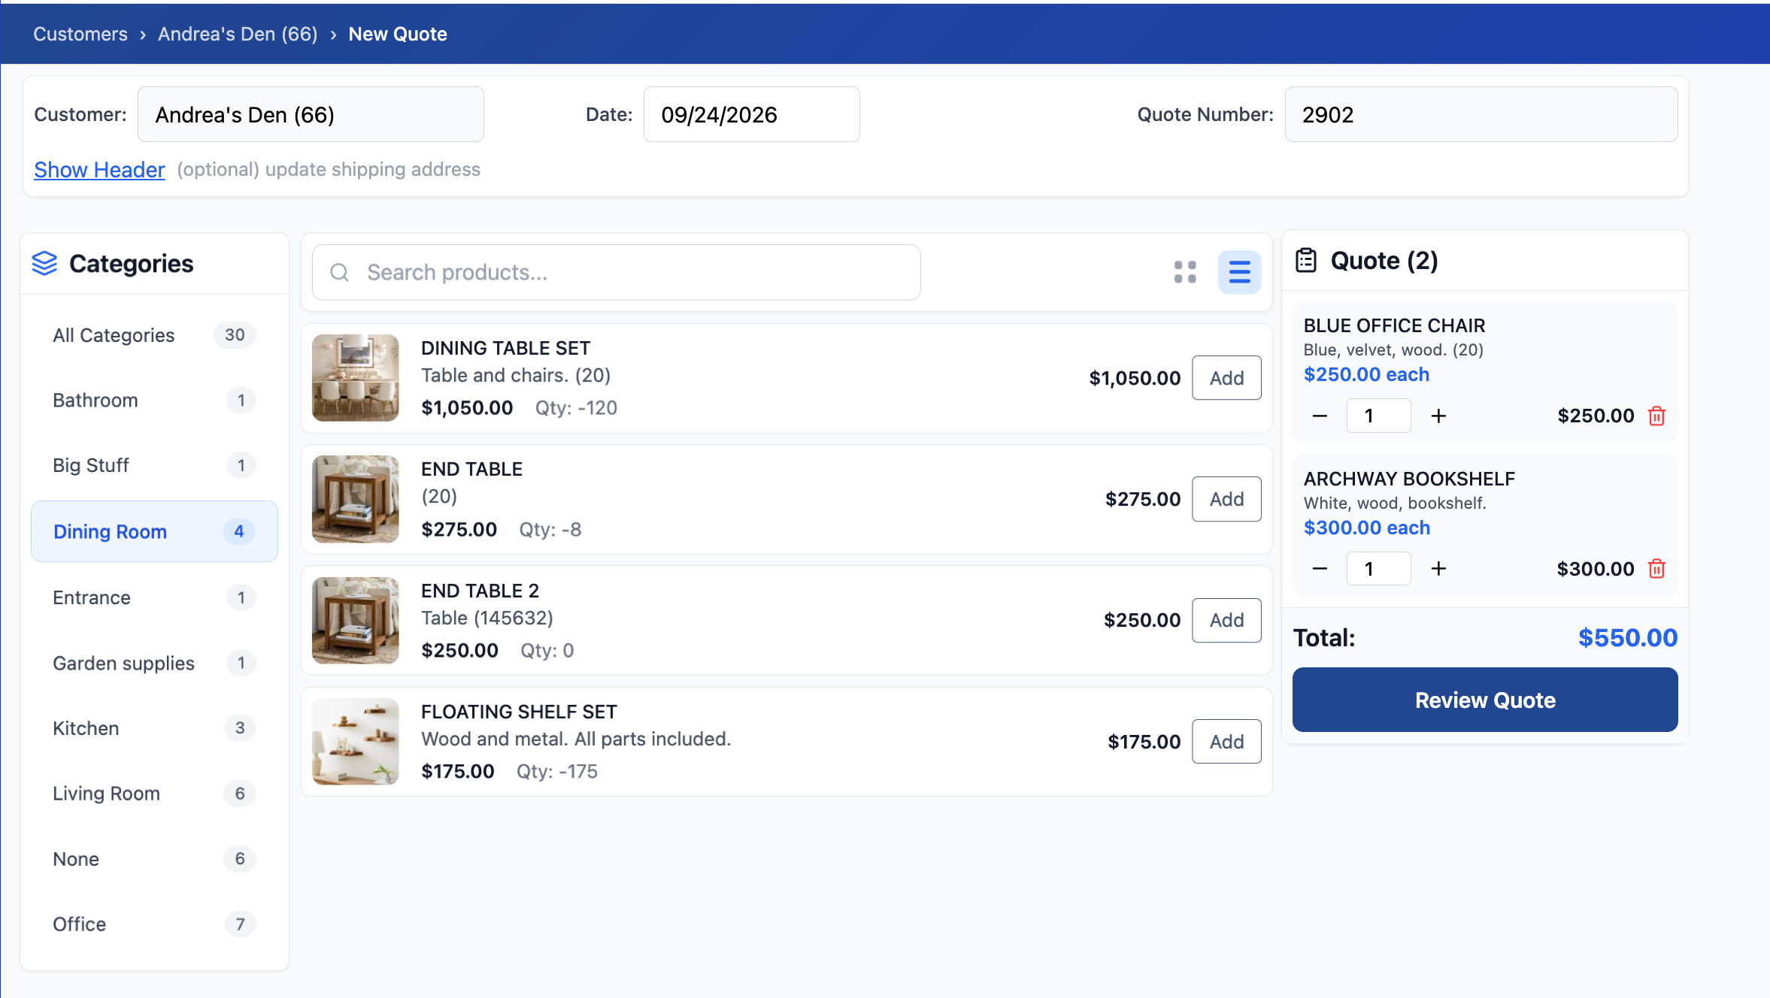The image size is (1770, 998).
Task: Click the quote total $550.00
Action: (1627, 637)
